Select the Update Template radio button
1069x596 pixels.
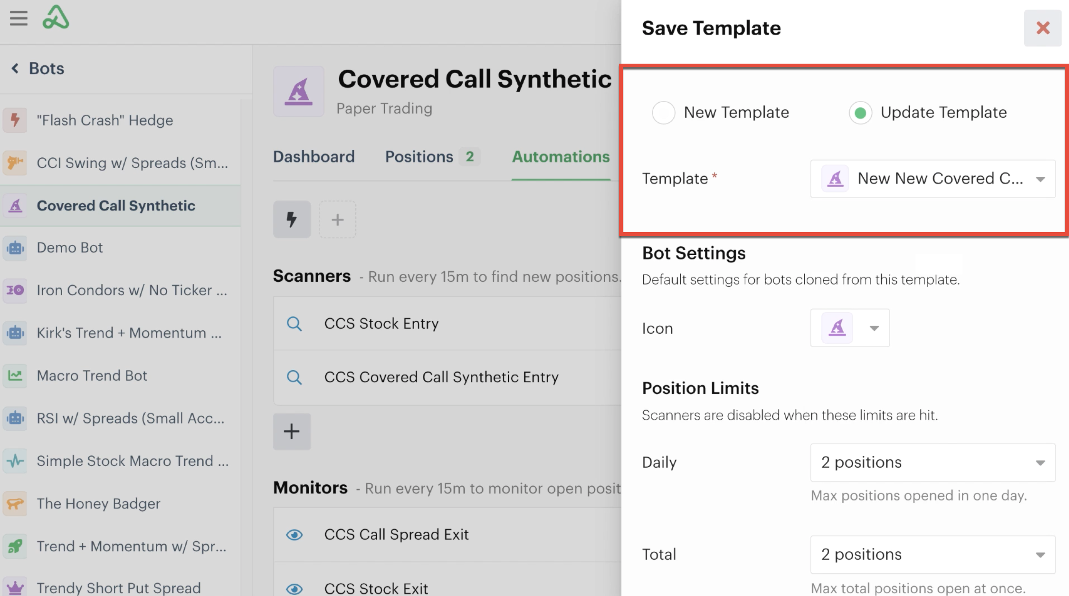pyautogui.click(x=860, y=112)
